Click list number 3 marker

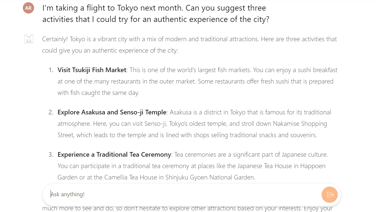coord(51,155)
